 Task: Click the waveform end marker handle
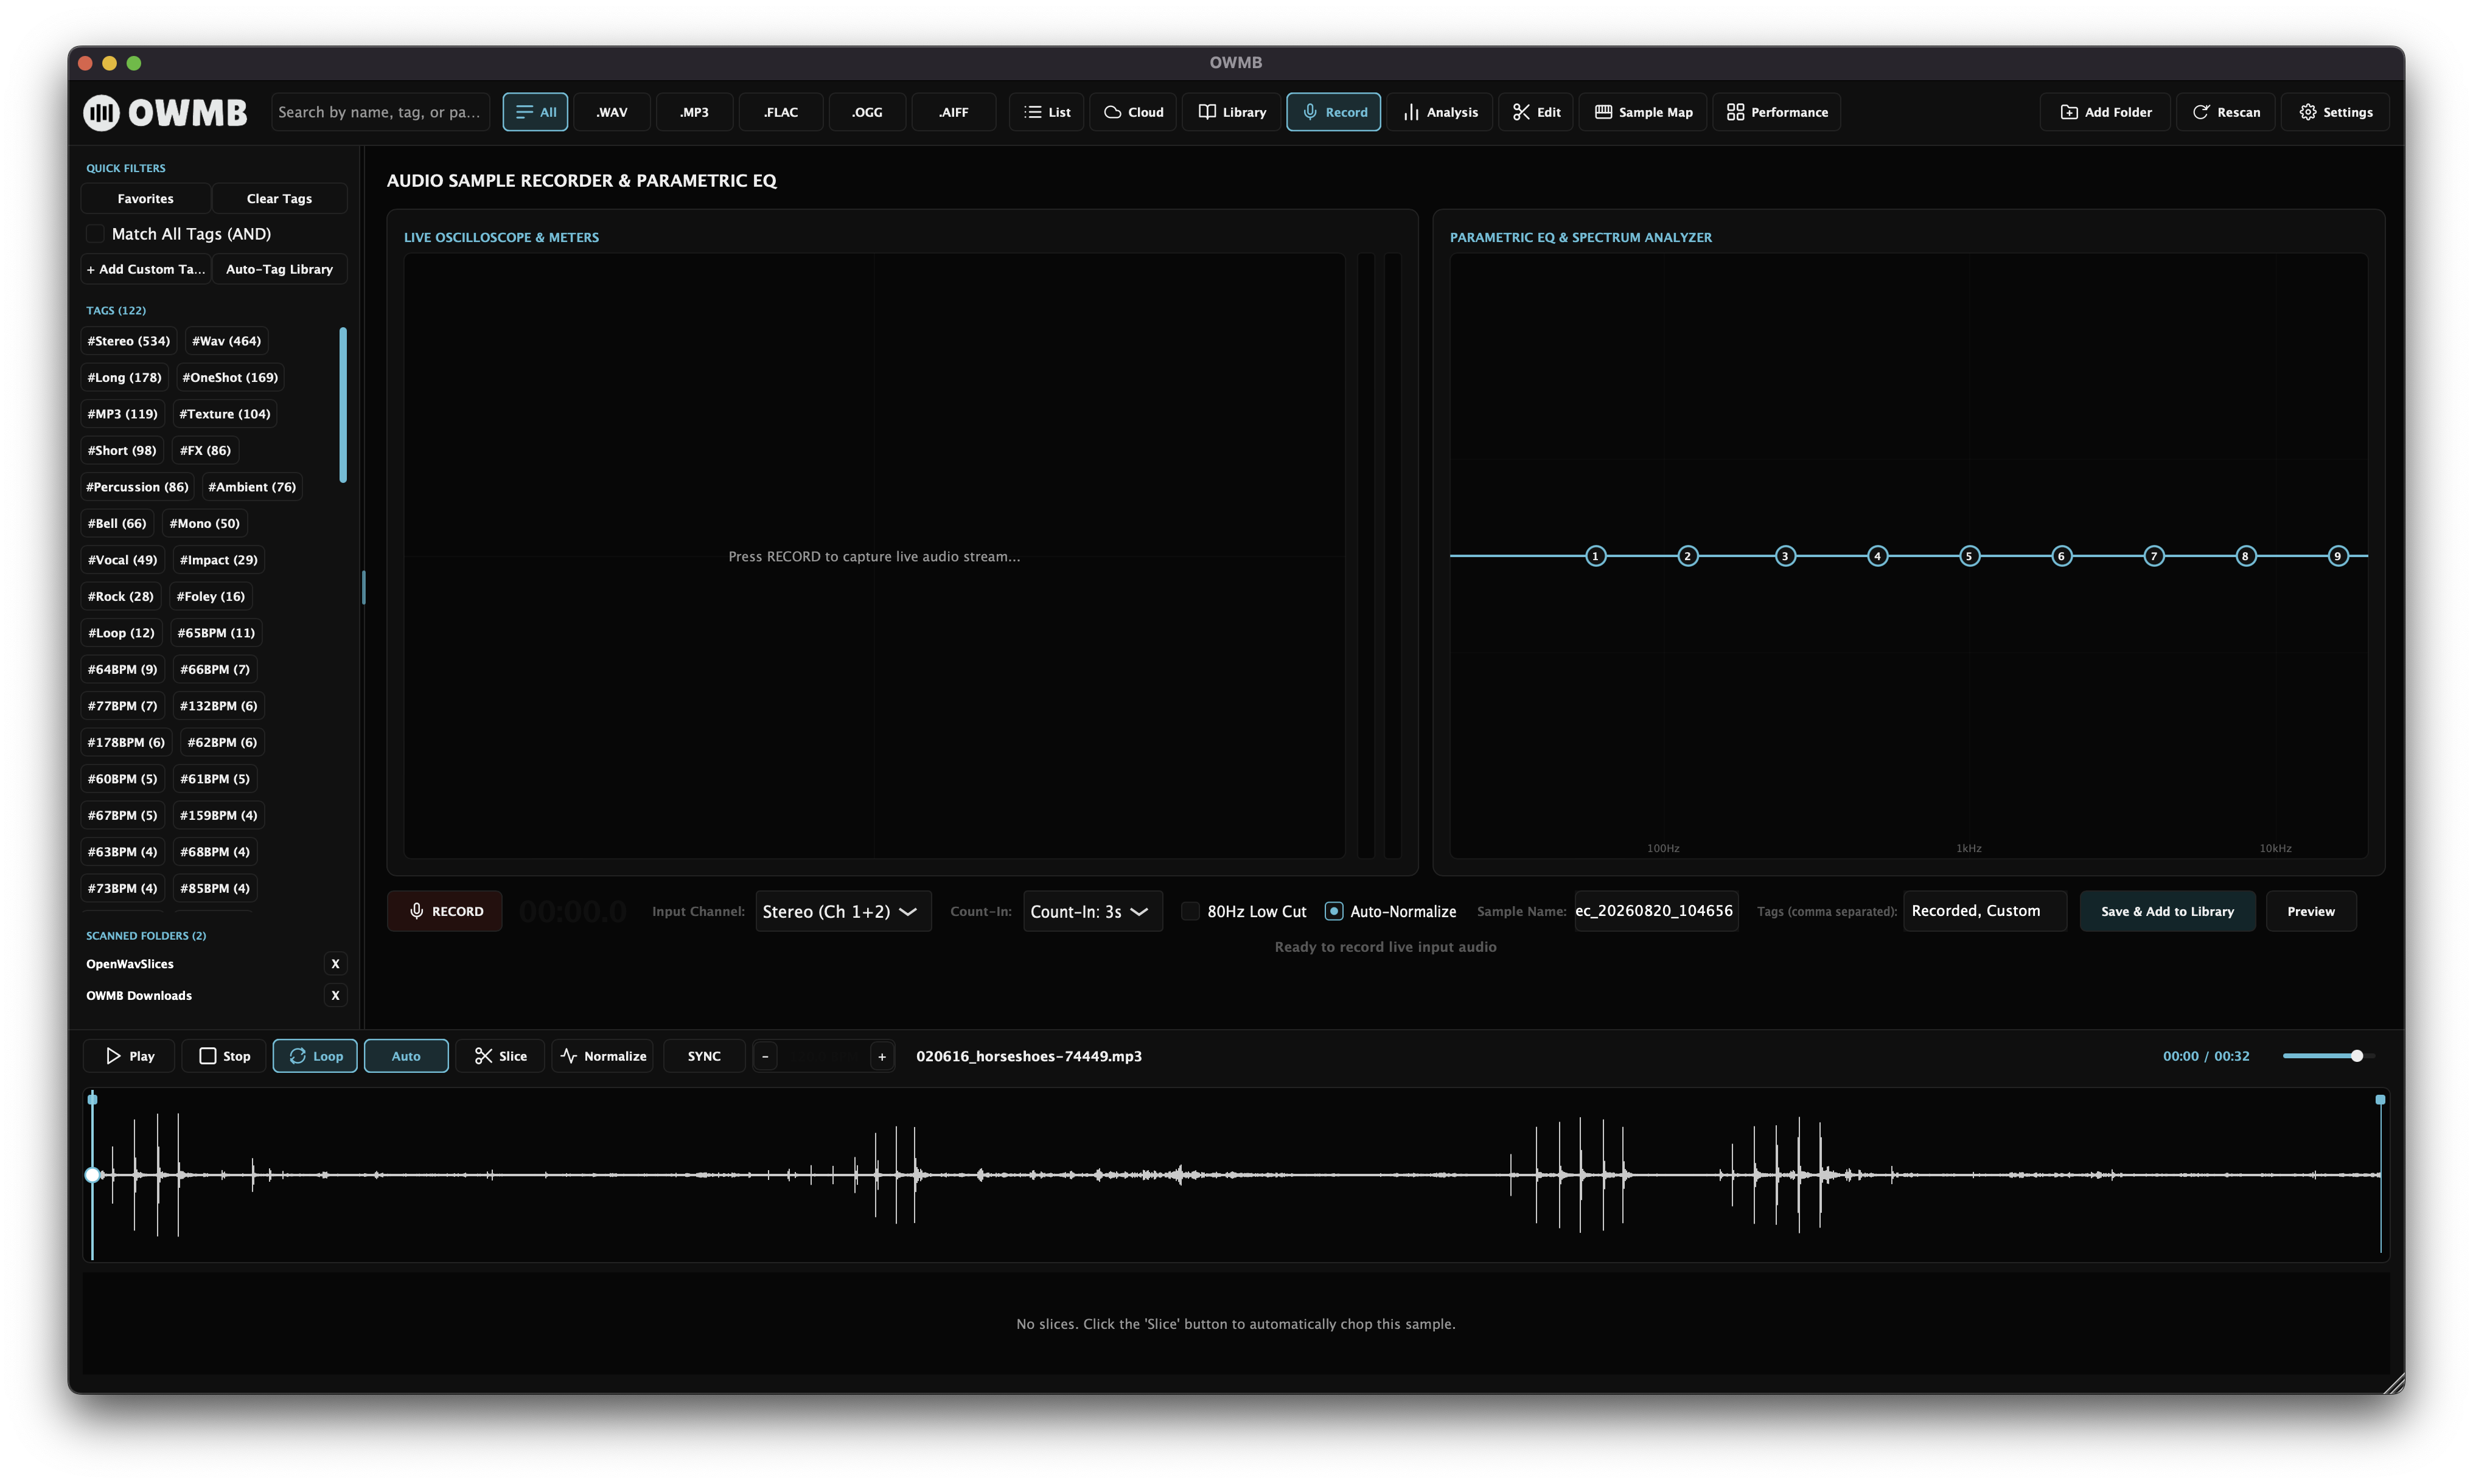(2381, 1100)
